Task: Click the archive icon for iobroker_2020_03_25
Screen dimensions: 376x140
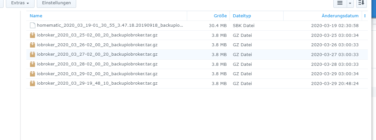Action: coord(33,35)
